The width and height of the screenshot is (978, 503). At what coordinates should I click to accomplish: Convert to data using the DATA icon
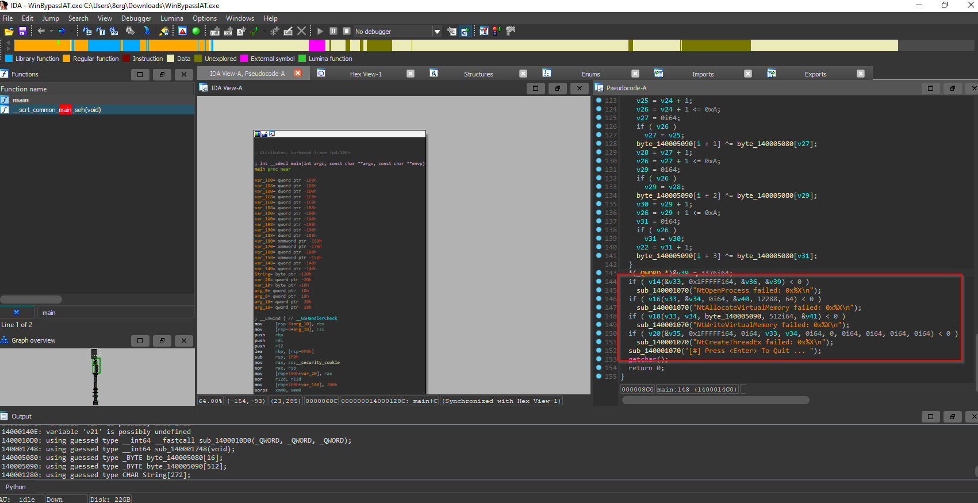pyautogui.click(x=228, y=31)
